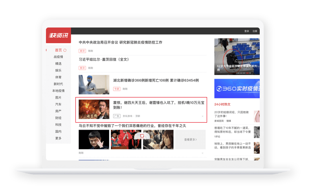Close the 马云 article with its X

(202, 153)
